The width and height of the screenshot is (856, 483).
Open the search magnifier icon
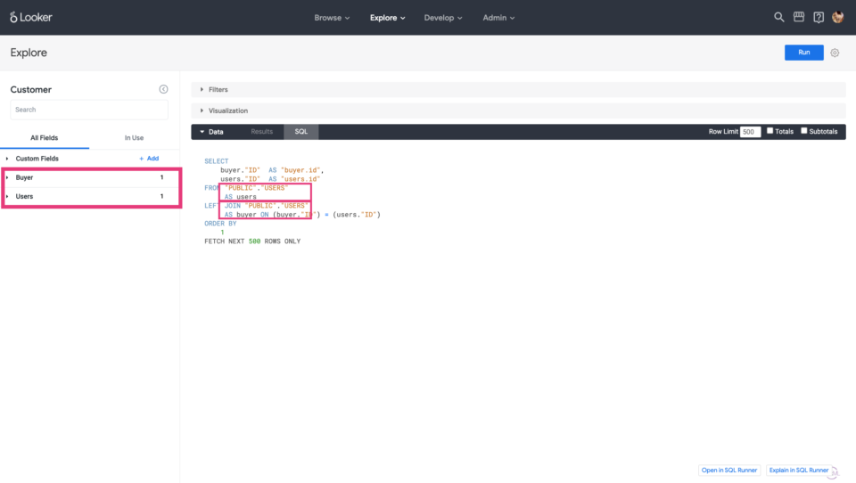pyautogui.click(x=779, y=17)
